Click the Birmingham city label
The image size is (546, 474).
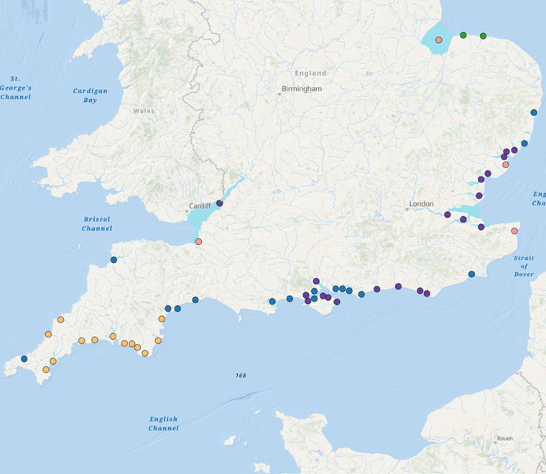pos(302,89)
